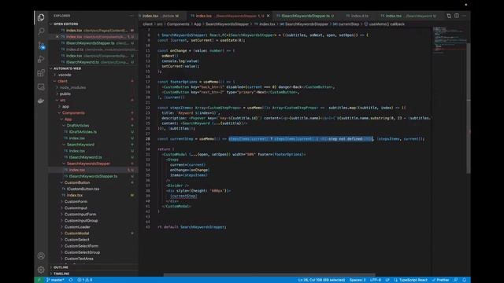Click currentStep breadcrumb segment
The width and height of the screenshot is (504, 283).
[346, 24]
